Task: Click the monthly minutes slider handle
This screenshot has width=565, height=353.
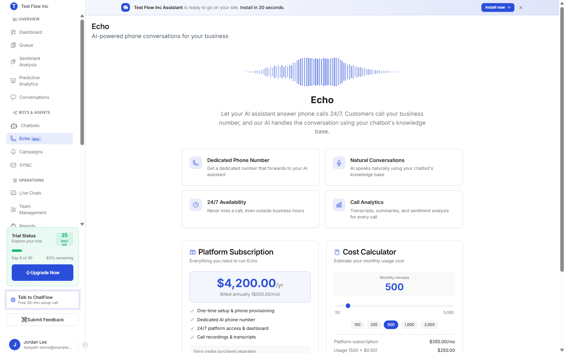Action: [x=348, y=306]
